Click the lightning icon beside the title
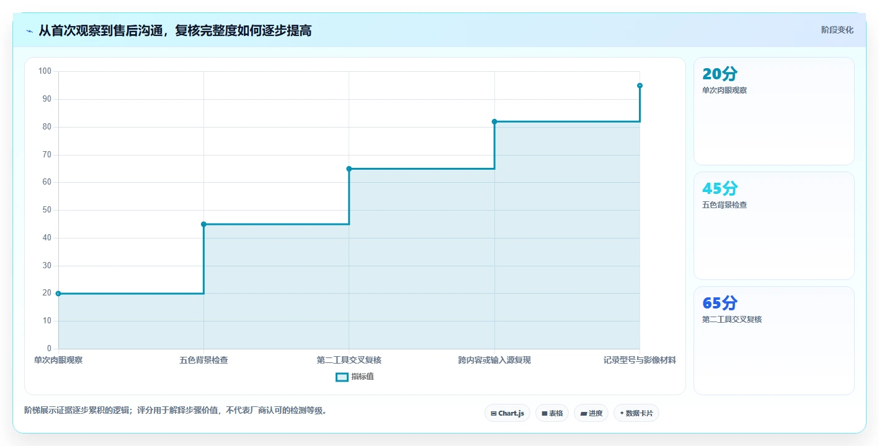 (30, 31)
